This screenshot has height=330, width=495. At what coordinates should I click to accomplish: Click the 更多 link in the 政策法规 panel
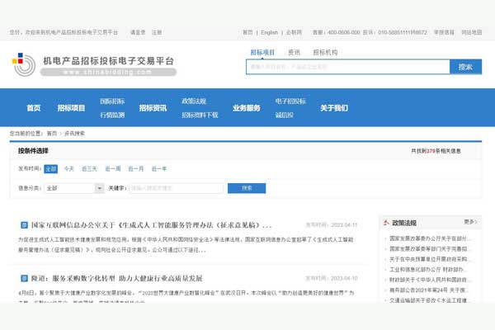point(470,222)
